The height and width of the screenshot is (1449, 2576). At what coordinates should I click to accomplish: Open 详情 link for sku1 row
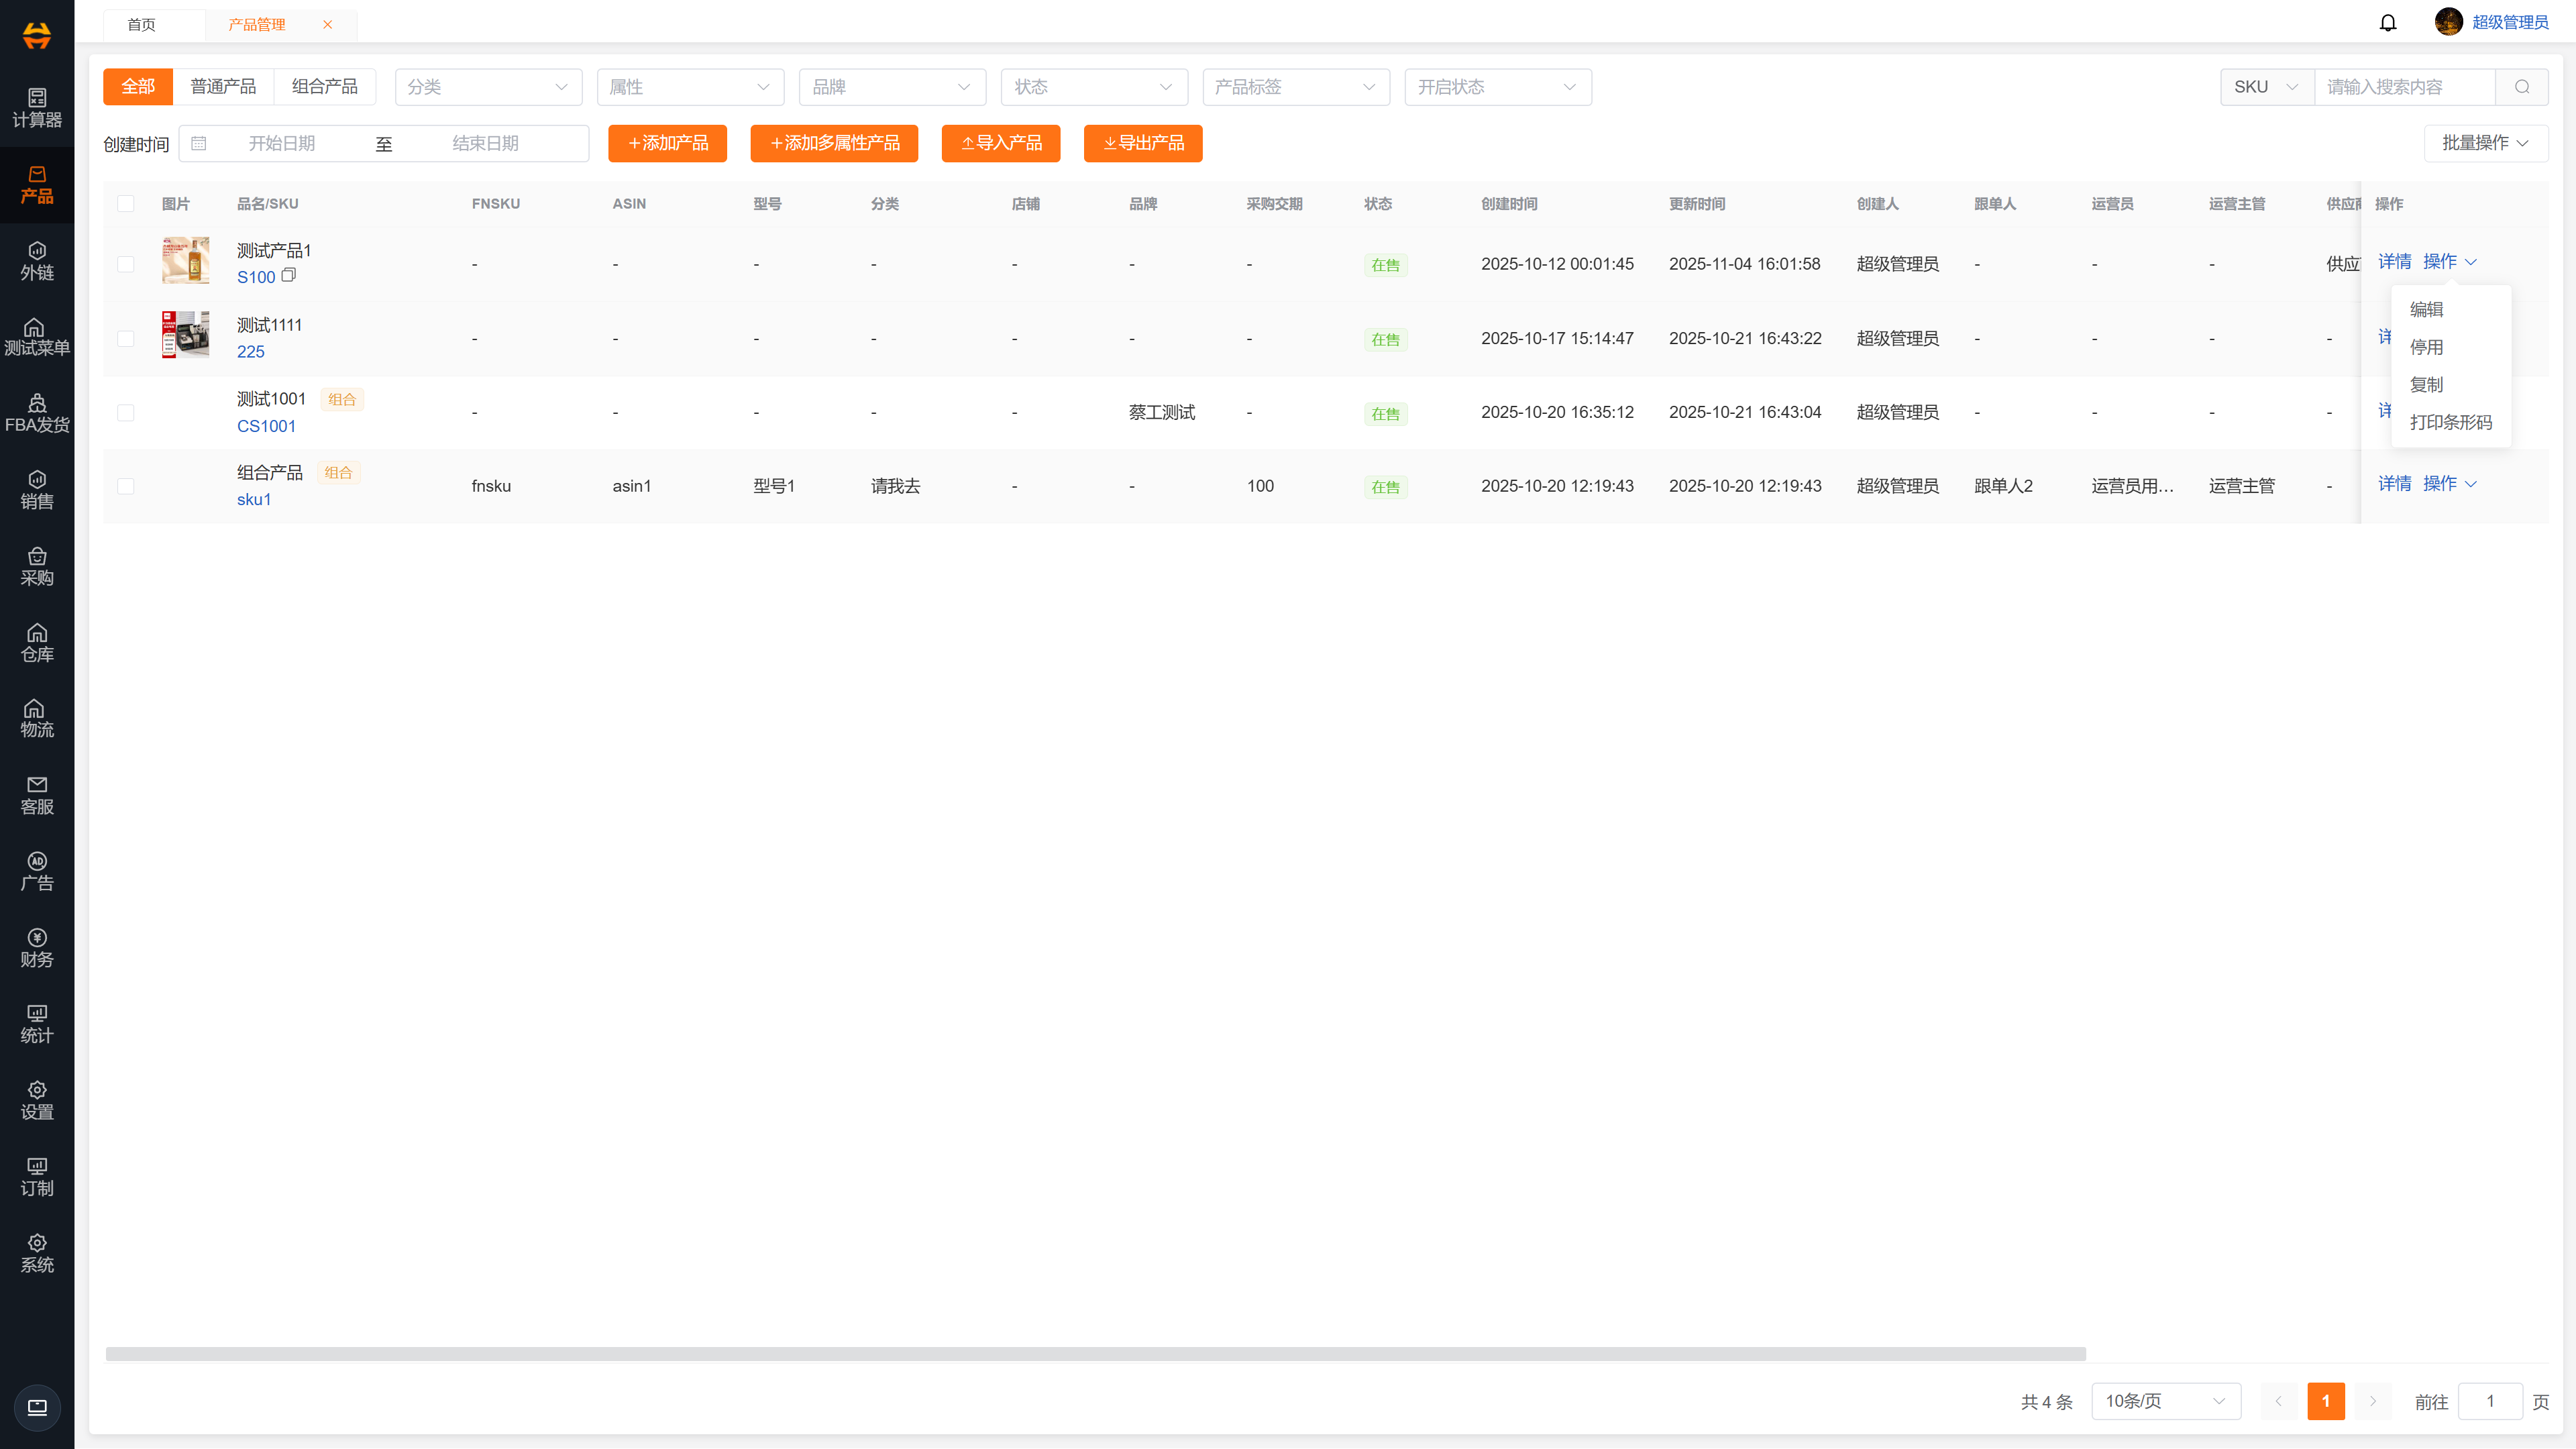(x=2394, y=484)
